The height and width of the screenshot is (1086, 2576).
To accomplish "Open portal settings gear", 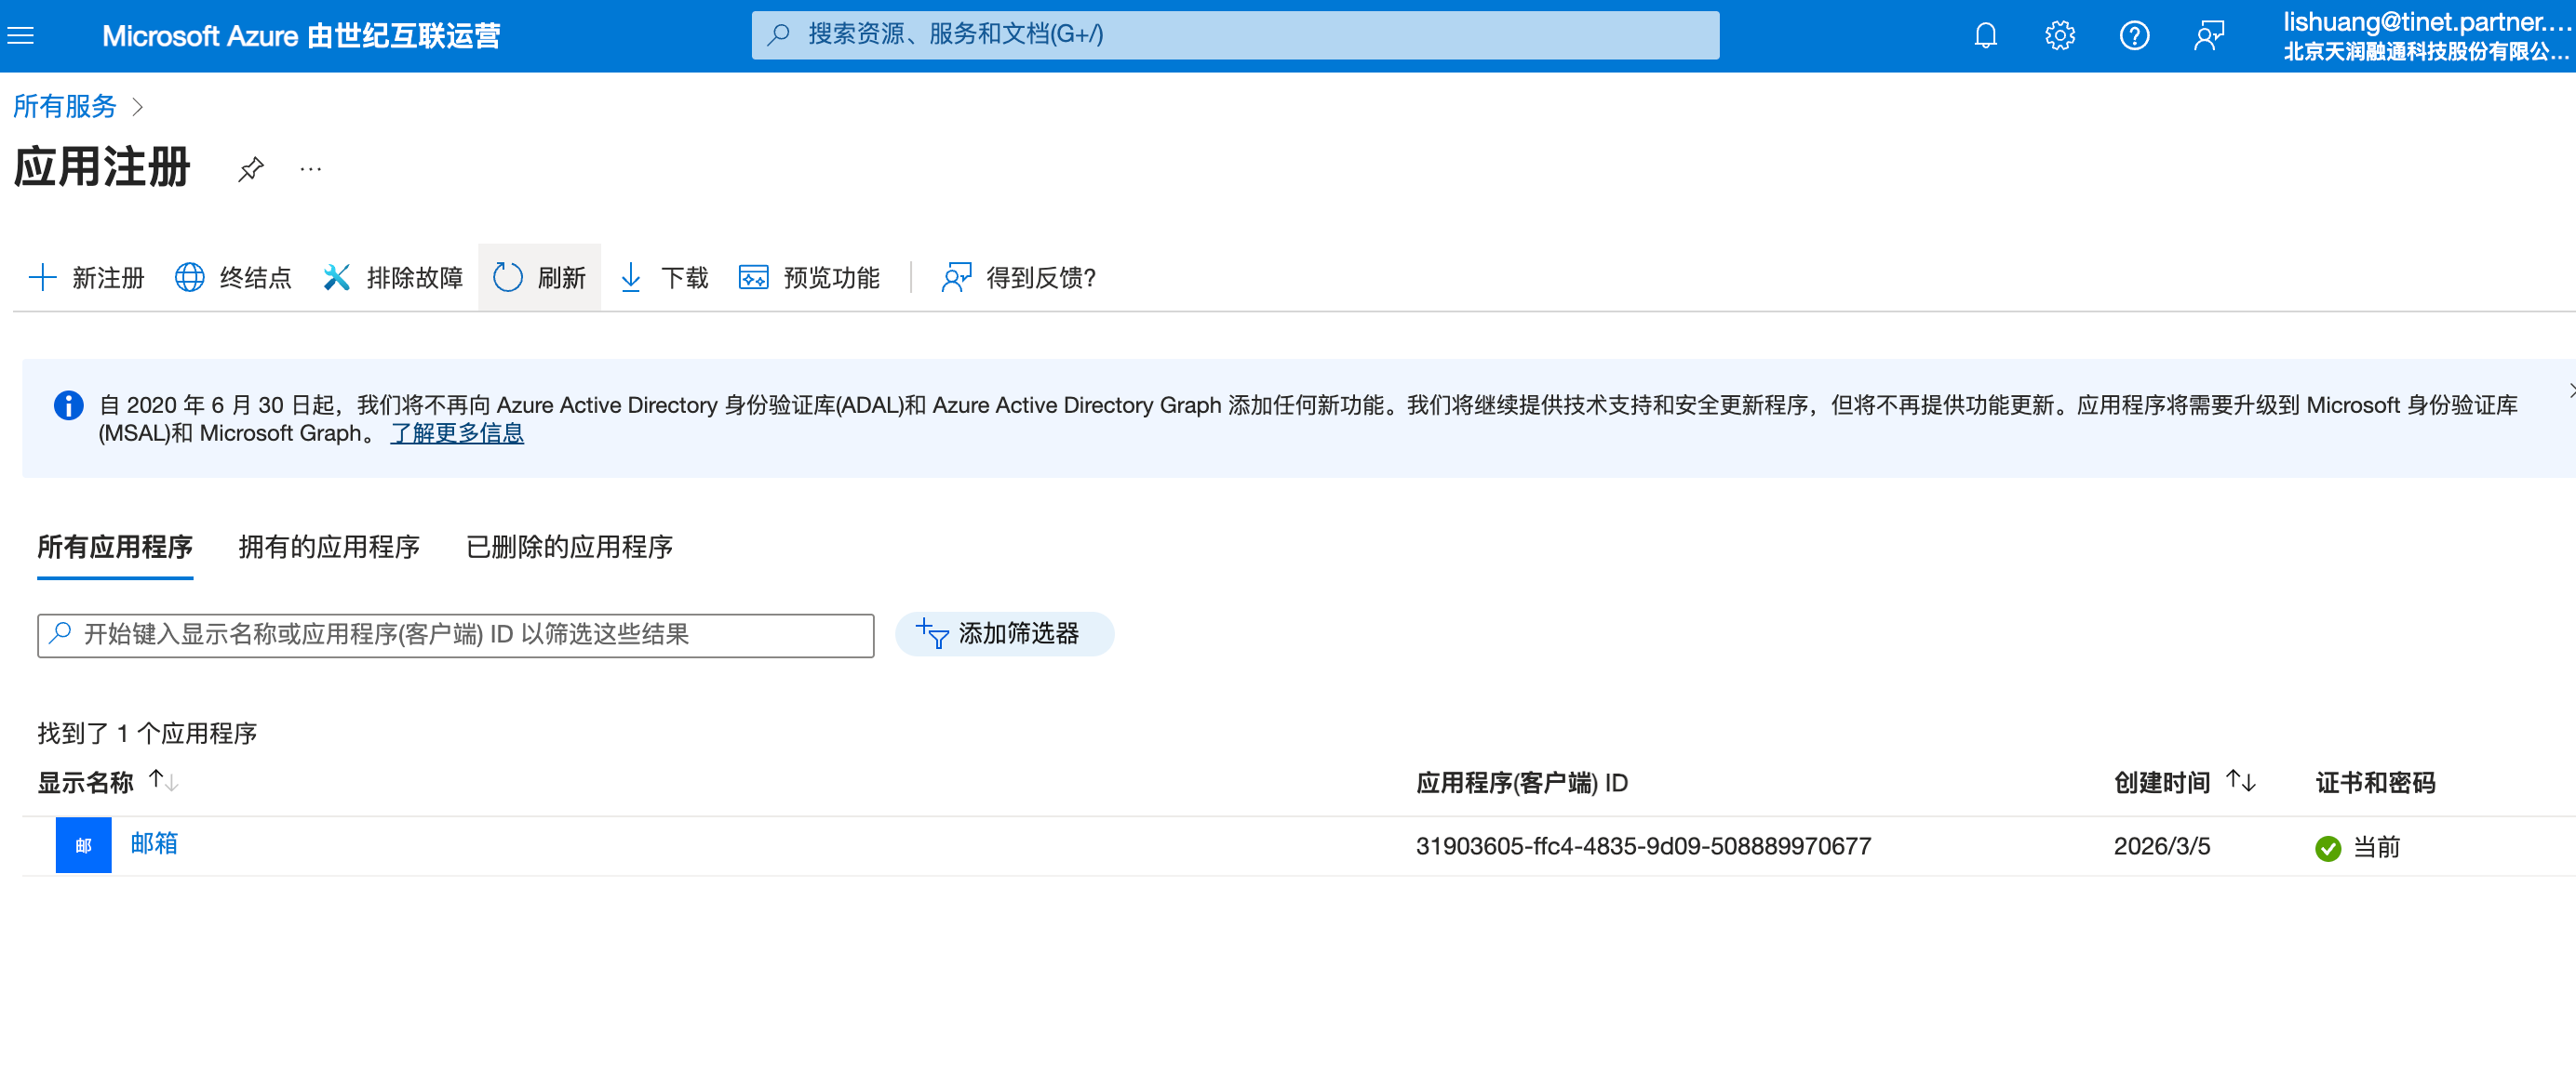I will 2059,36.
